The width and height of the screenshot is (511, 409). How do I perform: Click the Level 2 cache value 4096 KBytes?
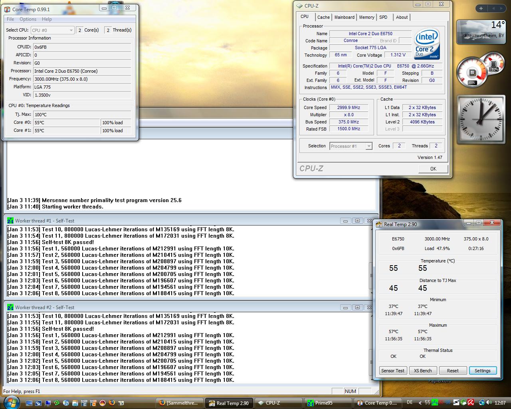[x=422, y=122]
